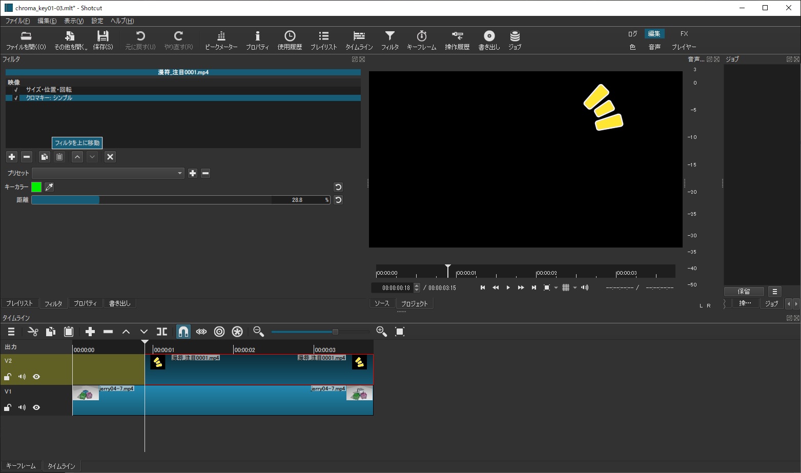Click the ファイルを開く (Open File) toolbar icon
This screenshot has height=473, width=801.
point(26,40)
